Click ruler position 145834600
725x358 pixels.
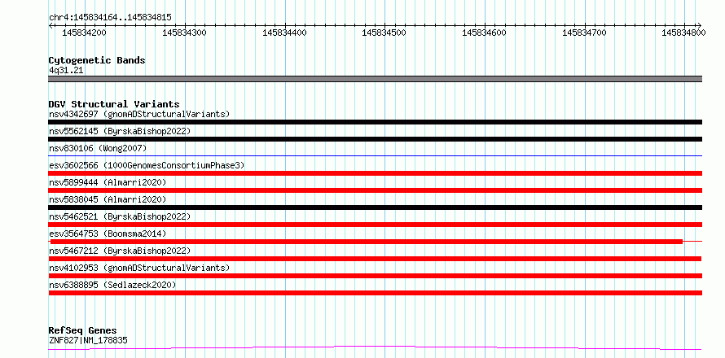tap(484, 33)
